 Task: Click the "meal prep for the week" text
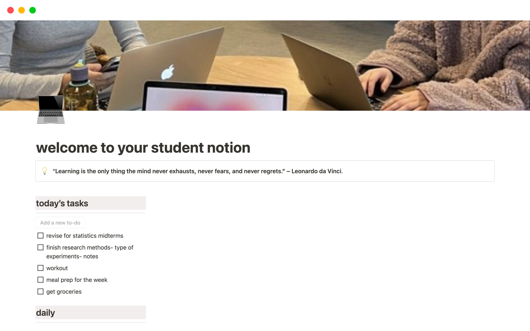click(77, 280)
